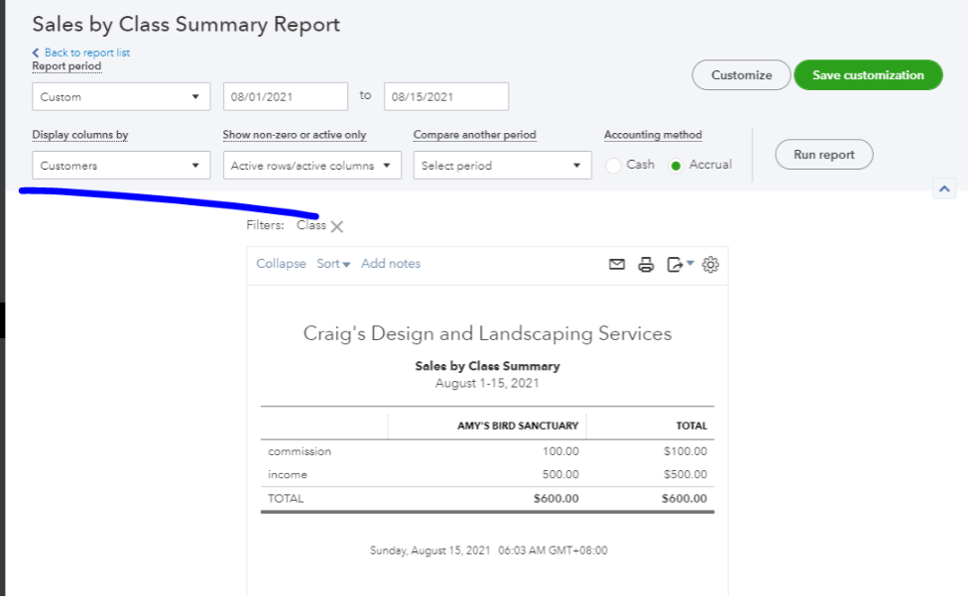
Task: Open report settings gear icon
Action: coord(710,264)
